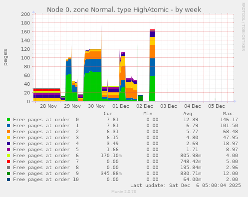Click the average value 805.98m
248x197 pixels.
[x=191, y=156]
